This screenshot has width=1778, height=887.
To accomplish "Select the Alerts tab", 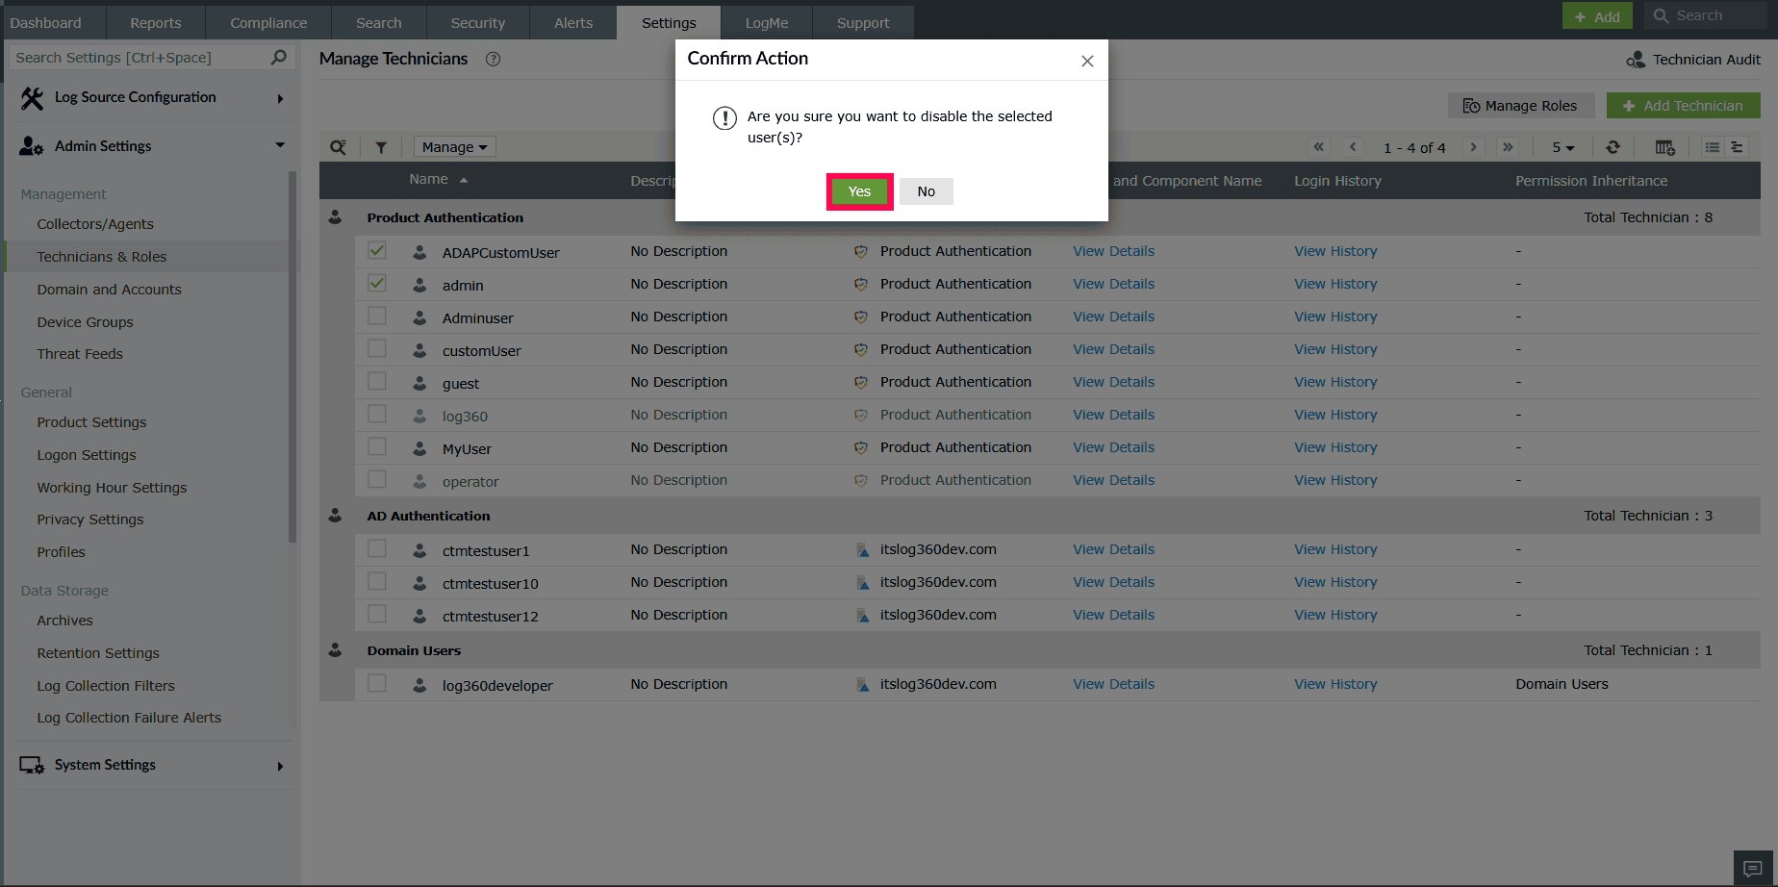I will click(573, 22).
